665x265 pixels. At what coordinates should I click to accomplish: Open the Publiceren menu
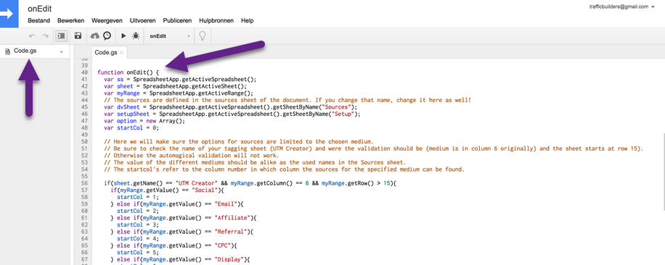click(x=177, y=21)
